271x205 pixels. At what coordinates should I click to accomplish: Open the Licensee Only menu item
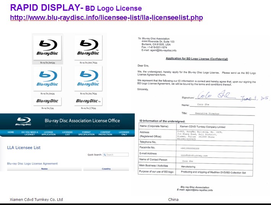(x=124, y=133)
